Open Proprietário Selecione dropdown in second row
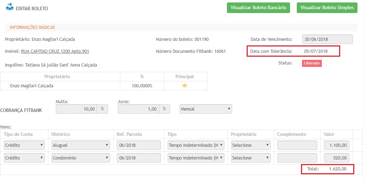 (251, 158)
